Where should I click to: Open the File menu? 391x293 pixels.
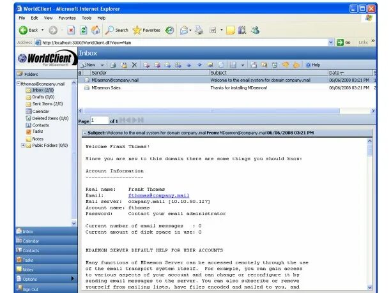[x=22, y=18]
